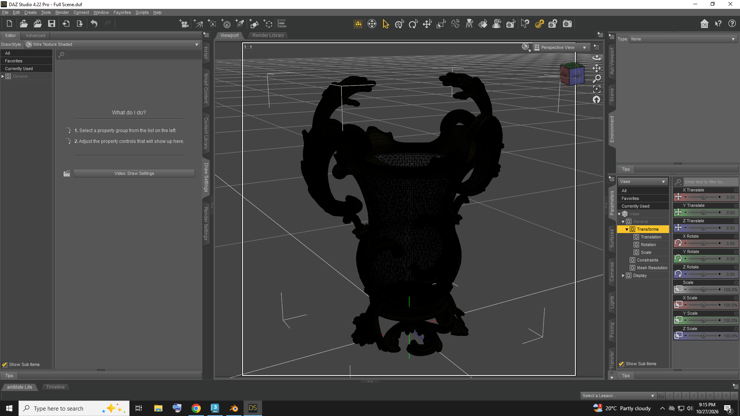Select Mesh Resolution property group
This screenshot has height=416, width=740.
pyautogui.click(x=652, y=268)
